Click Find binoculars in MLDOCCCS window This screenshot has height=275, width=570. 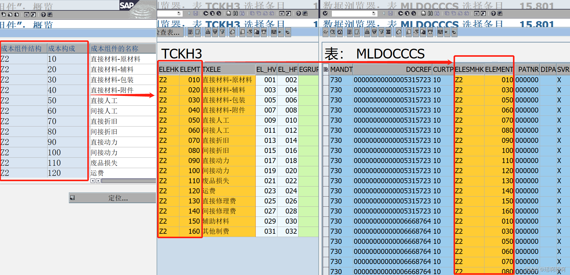[430, 13]
